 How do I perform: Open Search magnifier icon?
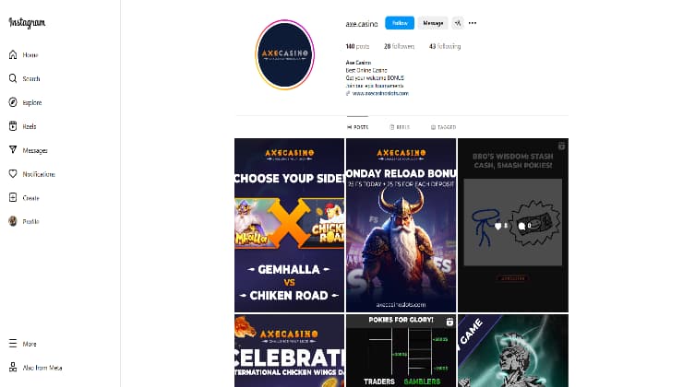tap(13, 78)
